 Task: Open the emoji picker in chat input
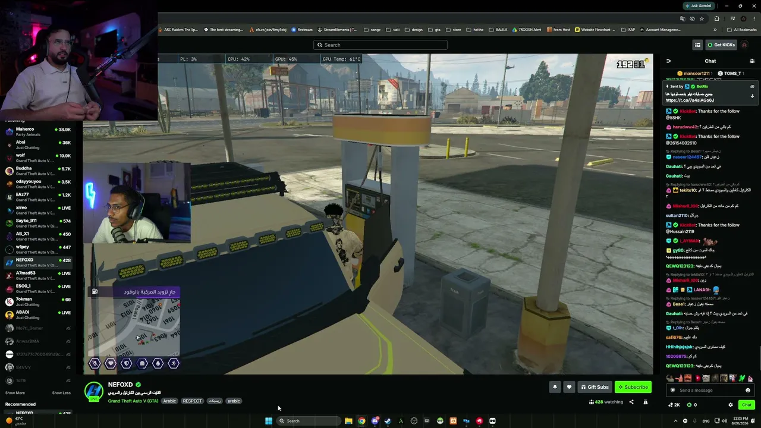coord(748,390)
